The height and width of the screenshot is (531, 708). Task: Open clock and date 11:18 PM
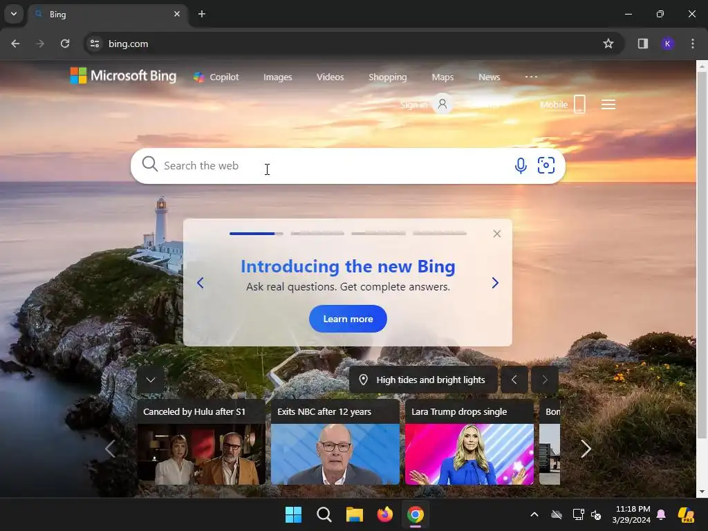pyautogui.click(x=631, y=514)
